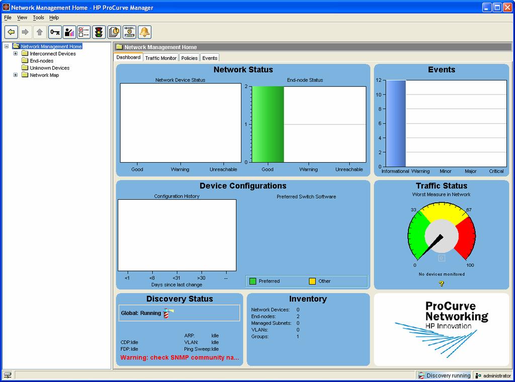The width and height of the screenshot is (515, 382).
Task: Click the open folder icon of Network Management Home
Action: [x=16, y=46]
